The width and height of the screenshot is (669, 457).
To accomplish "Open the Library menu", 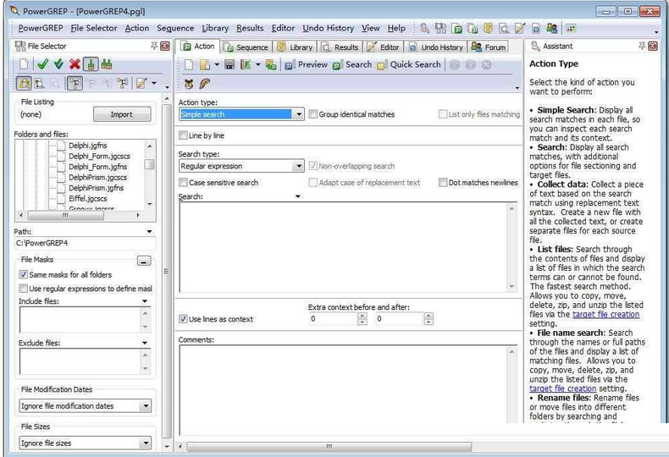I will click(214, 28).
